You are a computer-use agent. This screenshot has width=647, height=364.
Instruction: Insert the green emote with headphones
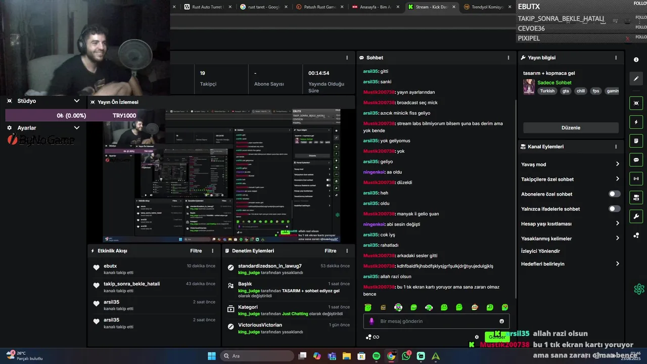[x=429, y=307]
